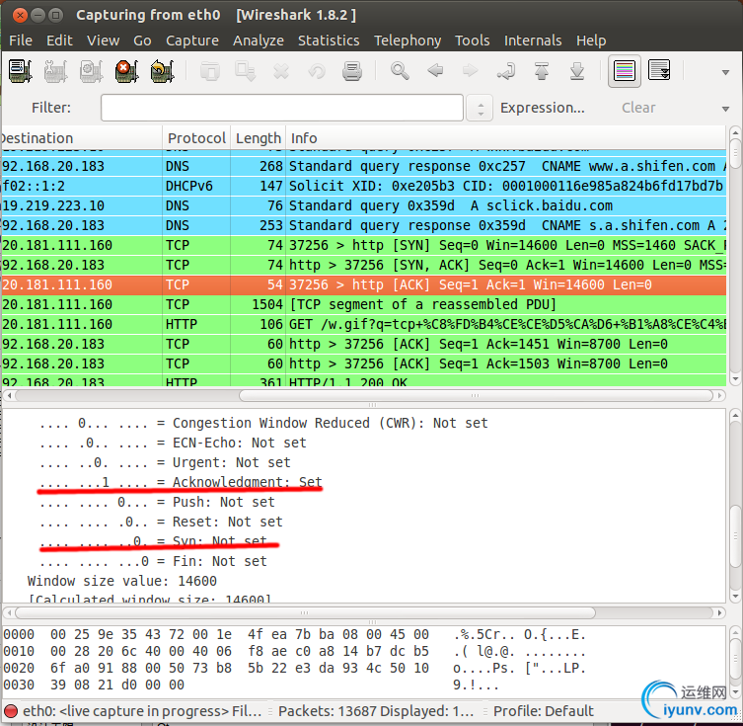Sort by the Protocol column header
The height and width of the screenshot is (726, 743).
point(196,138)
